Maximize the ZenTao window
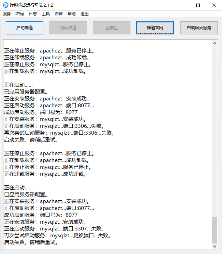The image size is (222, 254). coord(198,5)
